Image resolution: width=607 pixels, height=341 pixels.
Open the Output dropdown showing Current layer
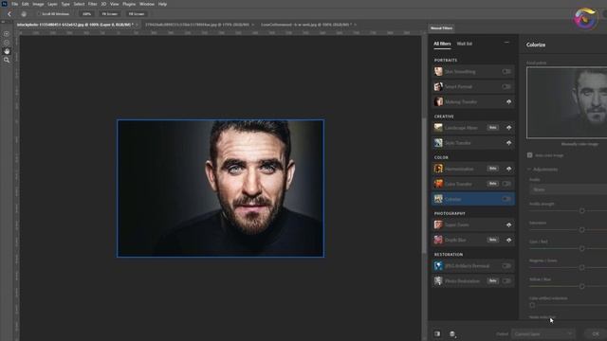click(x=543, y=334)
